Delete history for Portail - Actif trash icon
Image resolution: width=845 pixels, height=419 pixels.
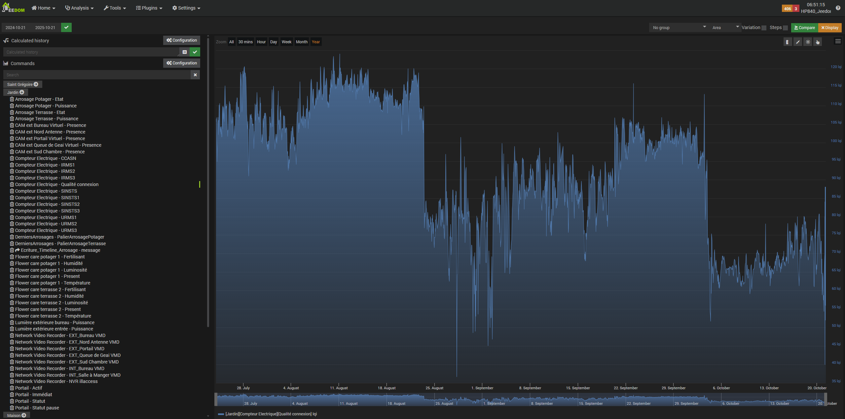click(12, 388)
